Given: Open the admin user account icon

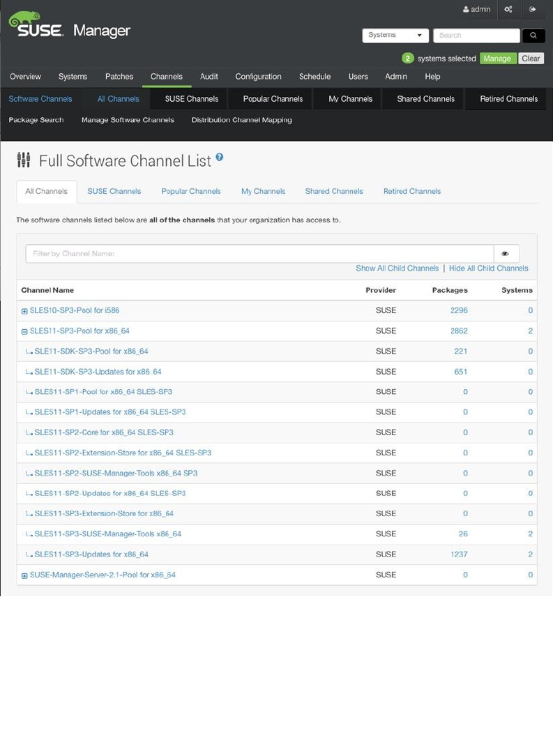Looking at the screenshot, I should coord(466,10).
